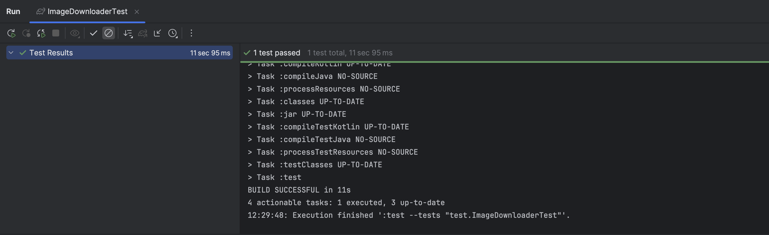Click the Rerun failed tests icon
Screen dimensions: 769x235
coord(26,33)
